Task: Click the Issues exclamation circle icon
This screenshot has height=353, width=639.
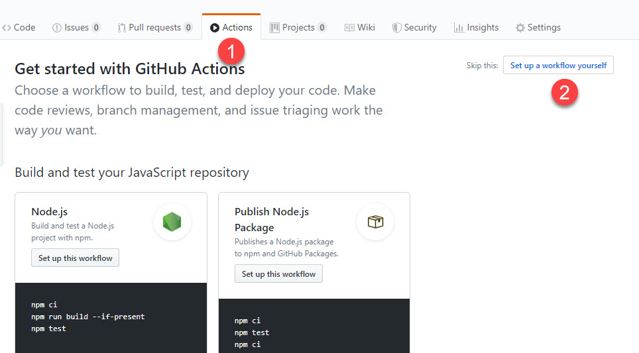Action: (56, 28)
